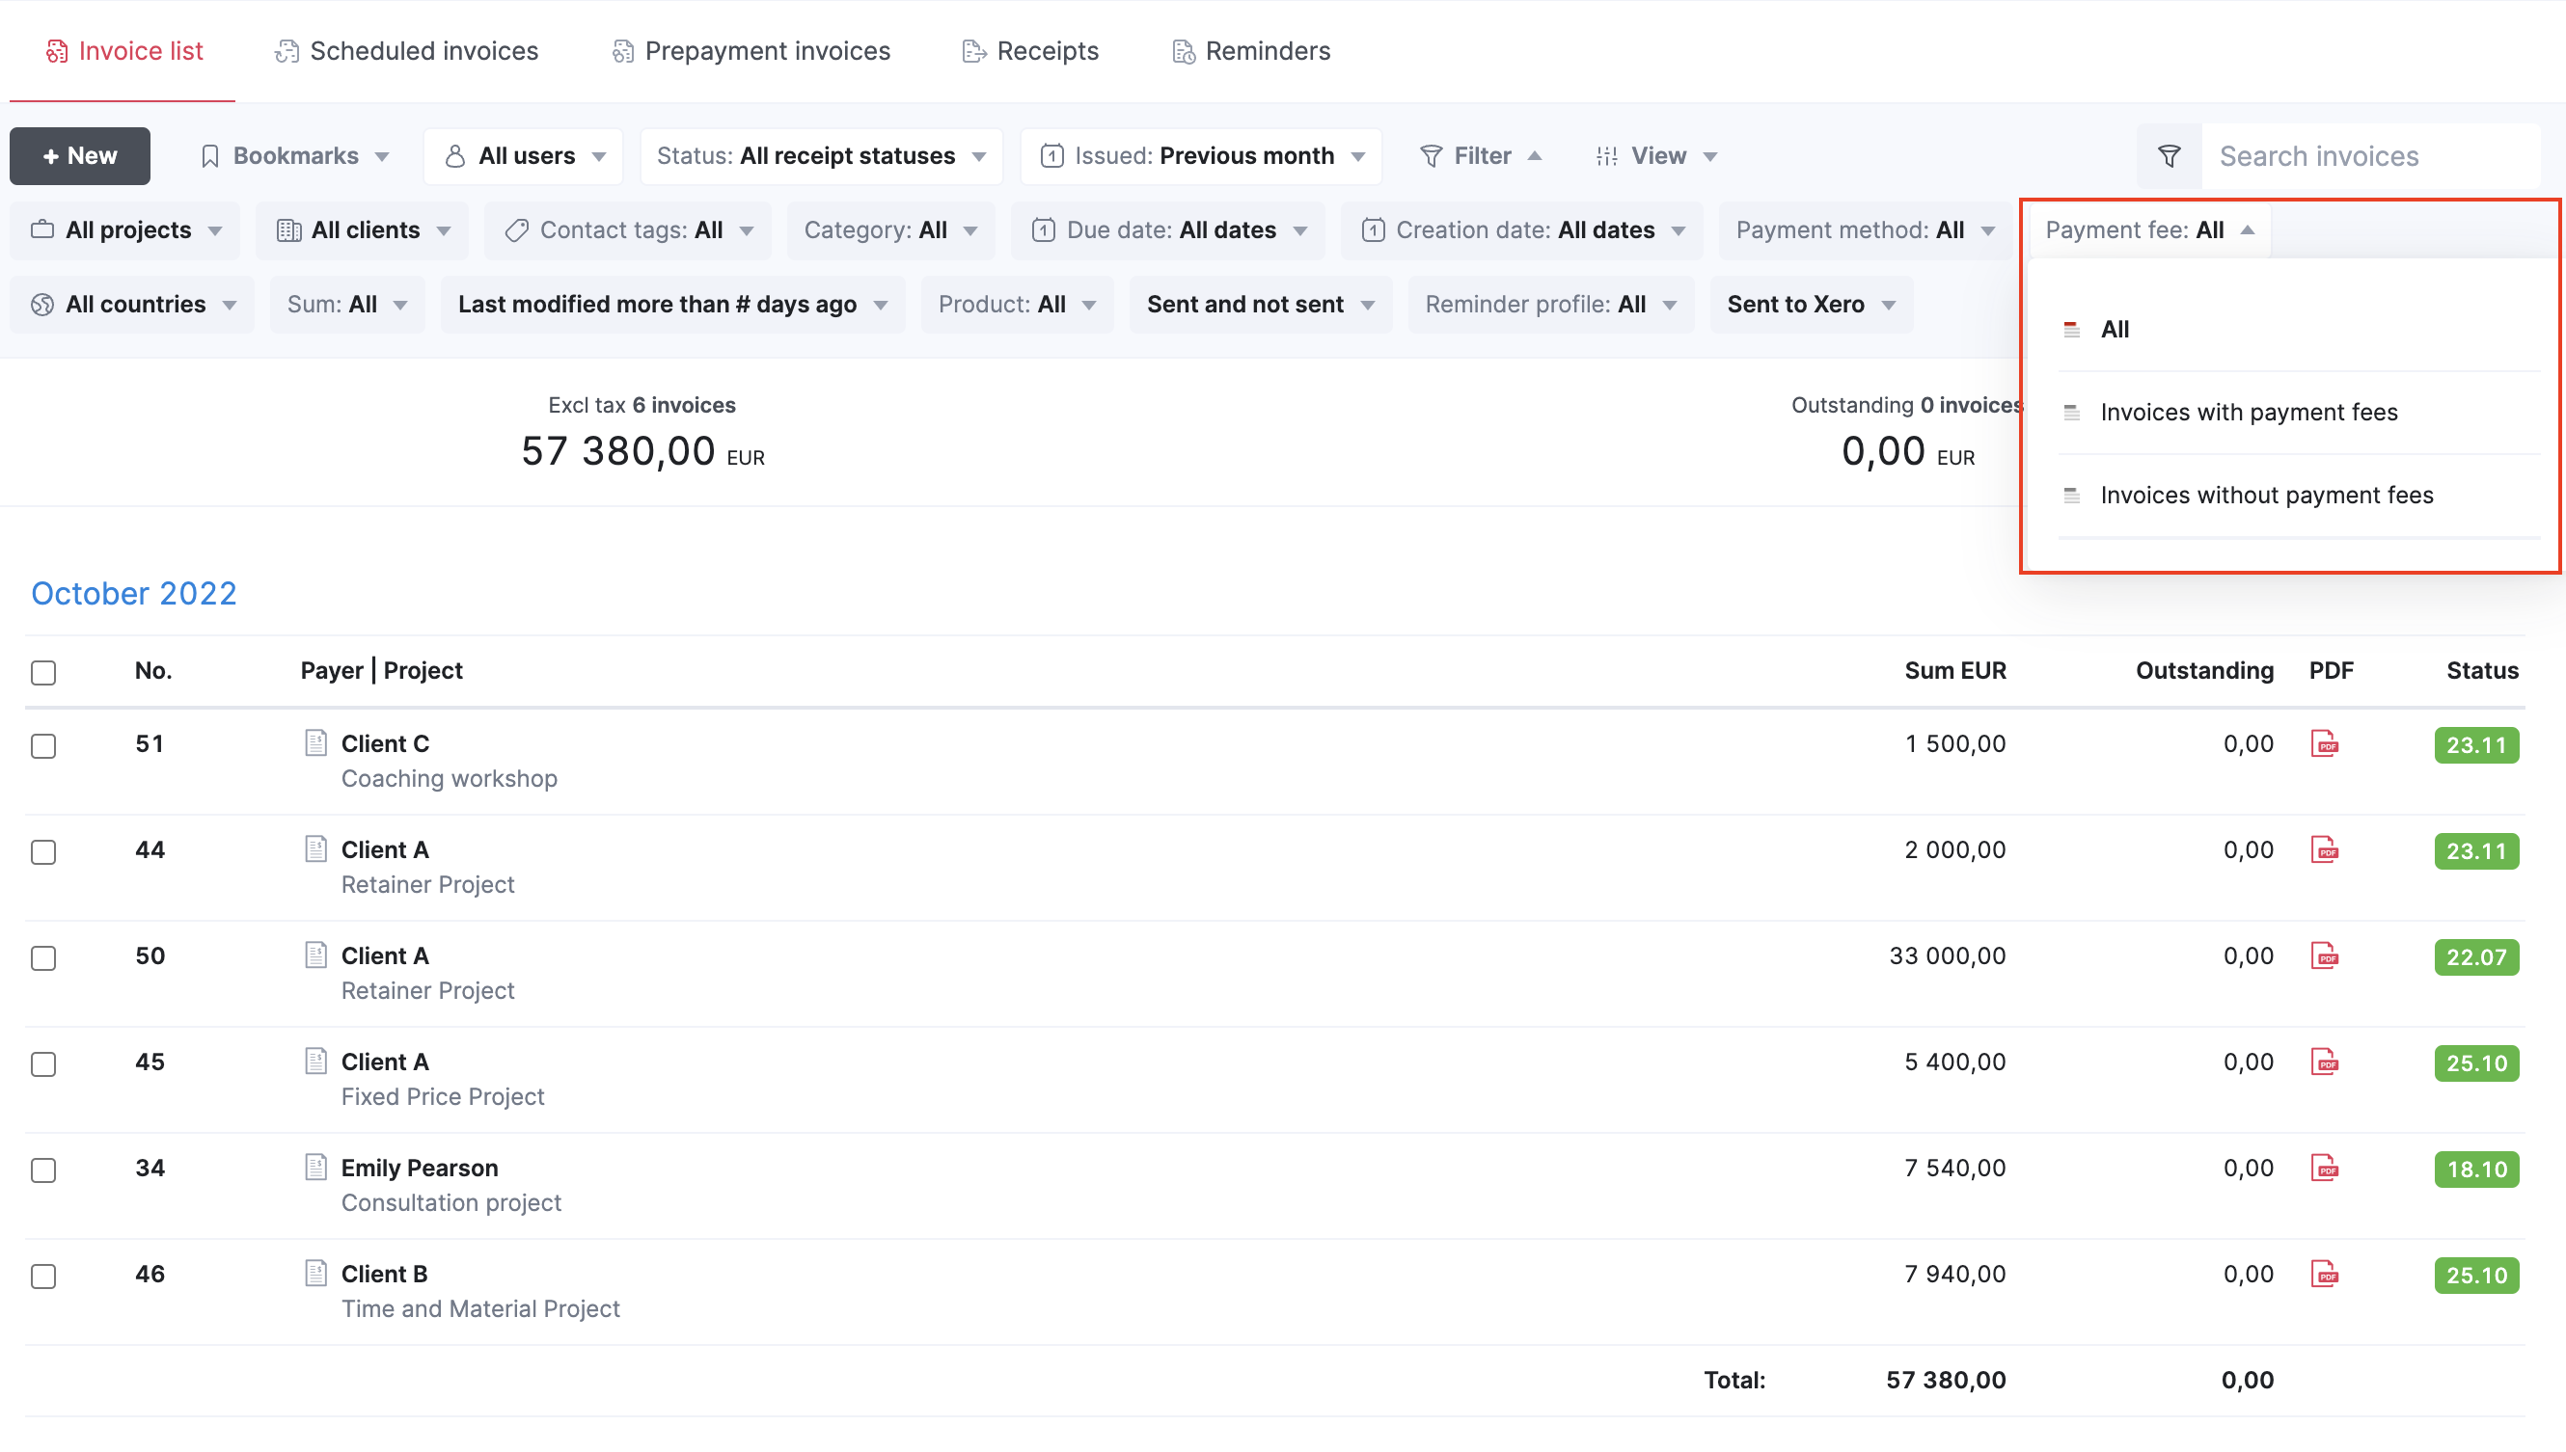Click the All projects briefcase icon
Screen dimensions: 2566x1452
click(41, 230)
